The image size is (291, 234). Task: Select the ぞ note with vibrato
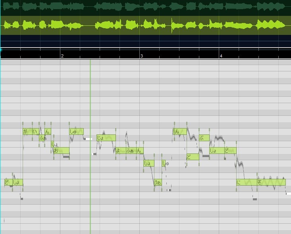tap(271, 182)
